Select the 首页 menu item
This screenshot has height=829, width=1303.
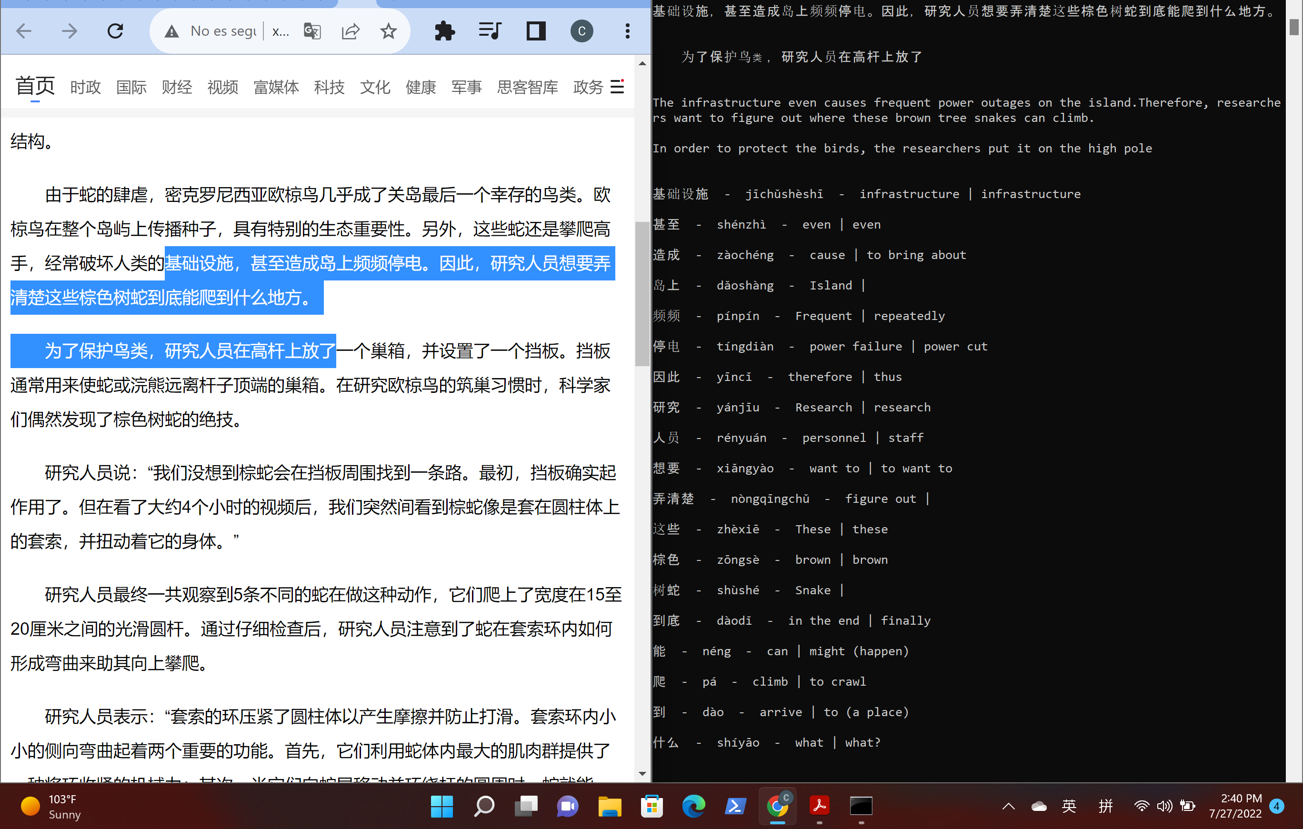[35, 86]
